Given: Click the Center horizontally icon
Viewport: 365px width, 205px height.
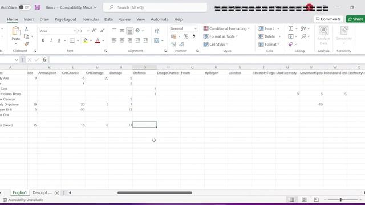Looking at the screenshot, I should click(x=122, y=40).
